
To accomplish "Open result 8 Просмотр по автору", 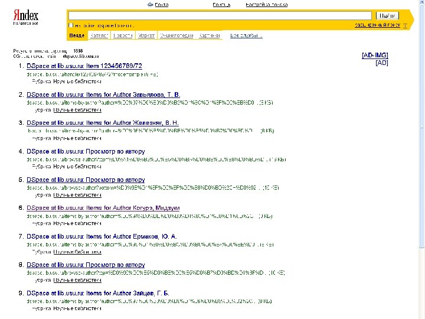I will pos(86,265).
